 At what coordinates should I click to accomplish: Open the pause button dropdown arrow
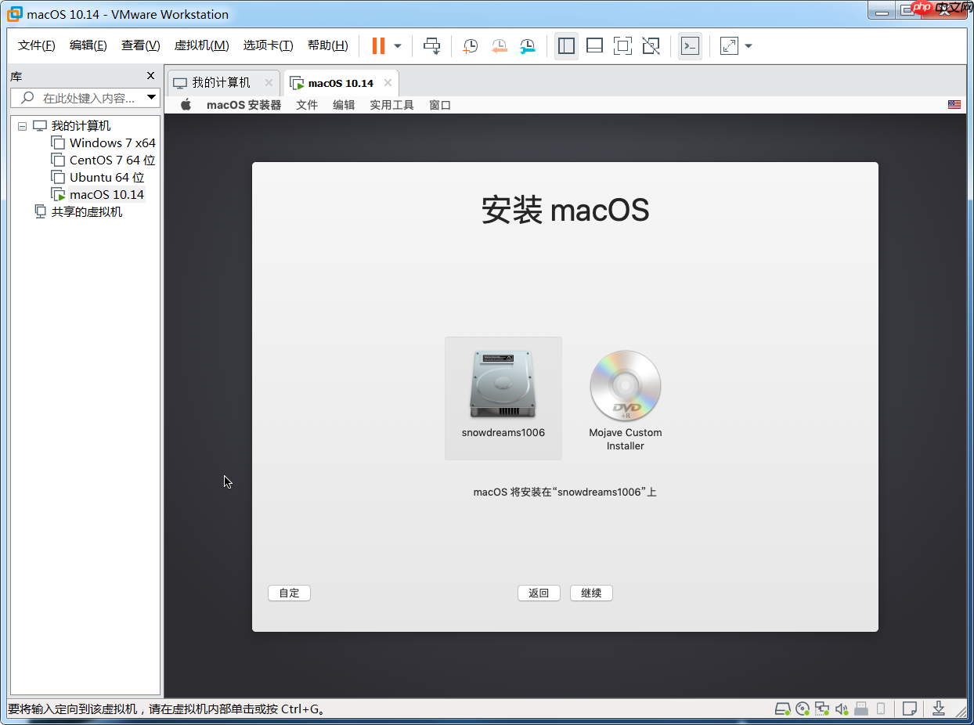pyautogui.click(x=398, y=45)
